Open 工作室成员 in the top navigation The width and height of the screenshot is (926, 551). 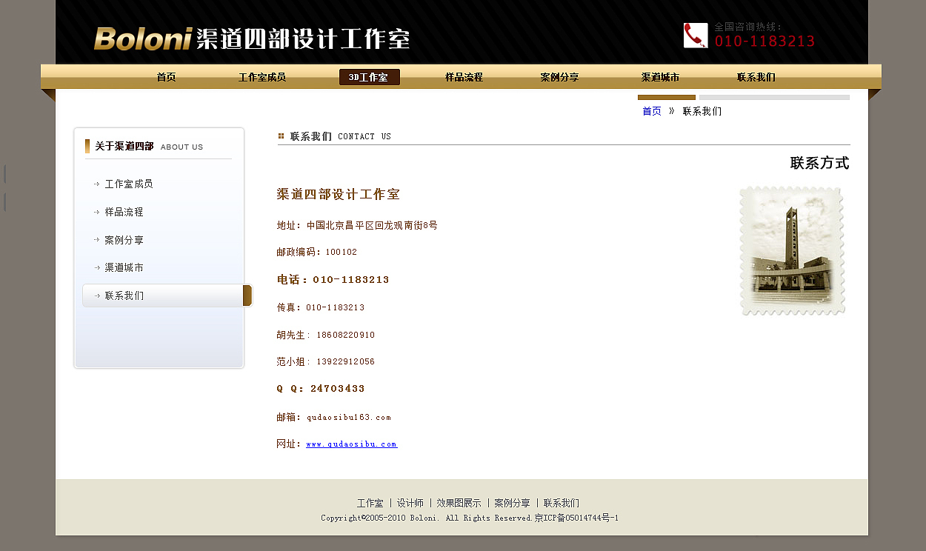(262, 77)
